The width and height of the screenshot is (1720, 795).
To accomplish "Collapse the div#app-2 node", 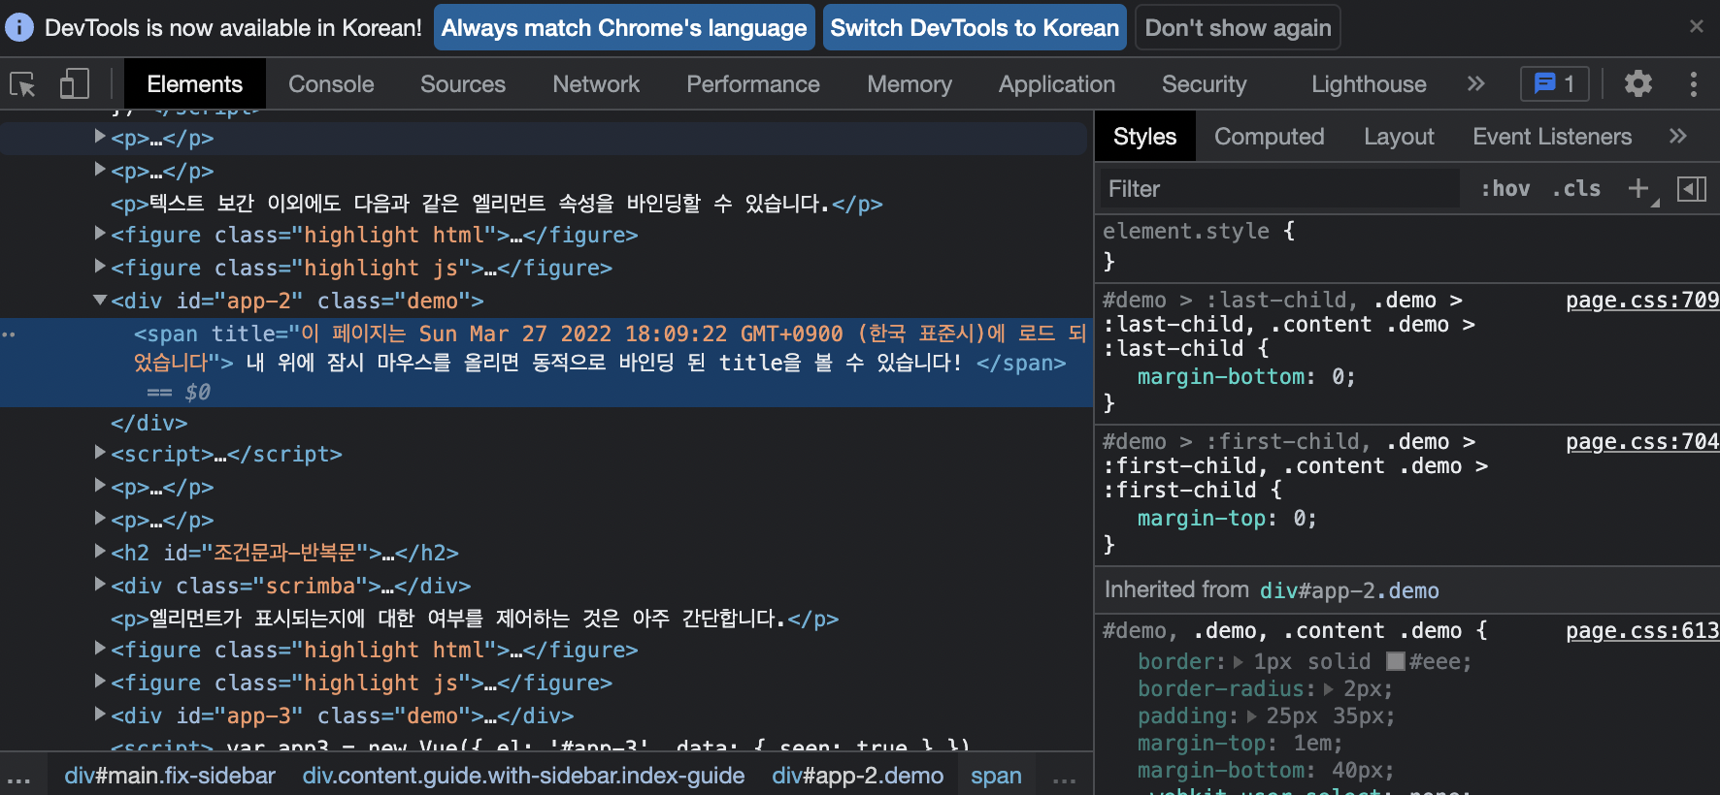I will click(100, 301).
